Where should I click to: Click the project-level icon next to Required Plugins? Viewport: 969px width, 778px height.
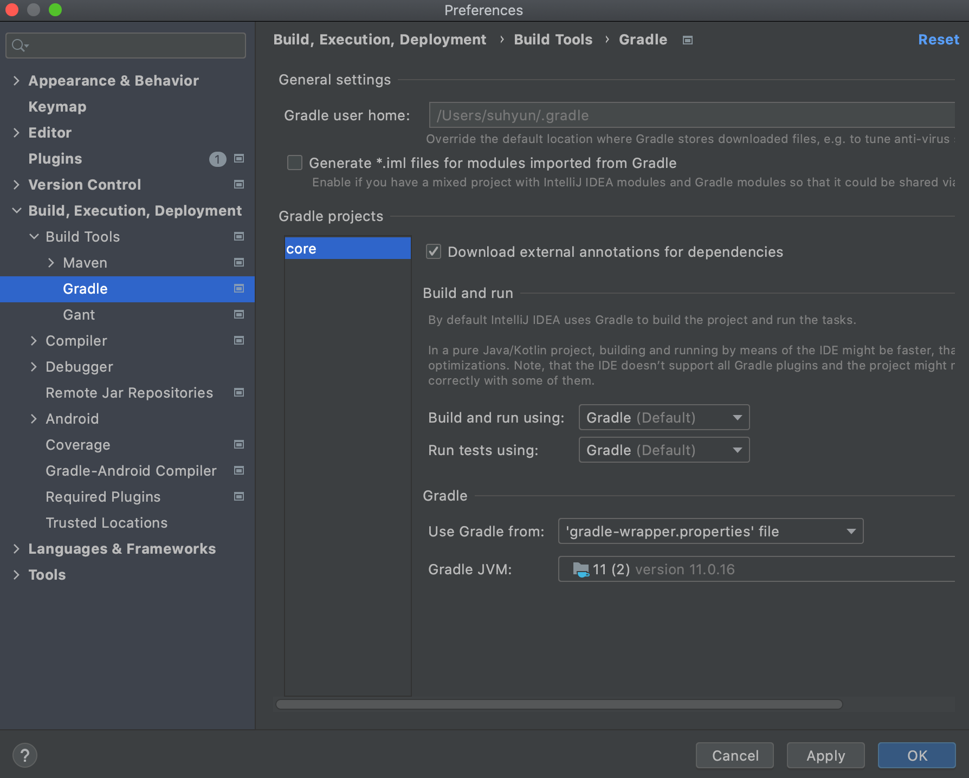(239, 497)
